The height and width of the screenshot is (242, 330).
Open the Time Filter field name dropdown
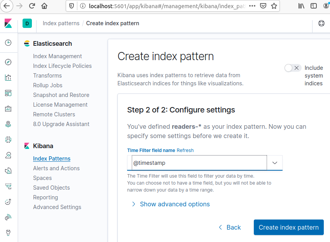pyautogui.click(x=274, y=163)
